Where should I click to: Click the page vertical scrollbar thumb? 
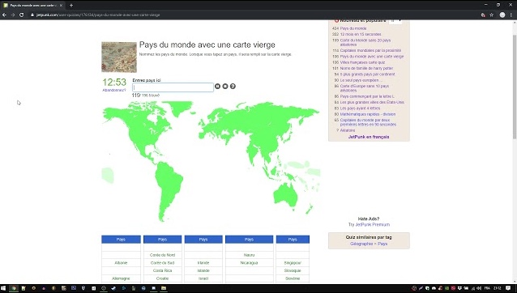(x=515, y=81)
